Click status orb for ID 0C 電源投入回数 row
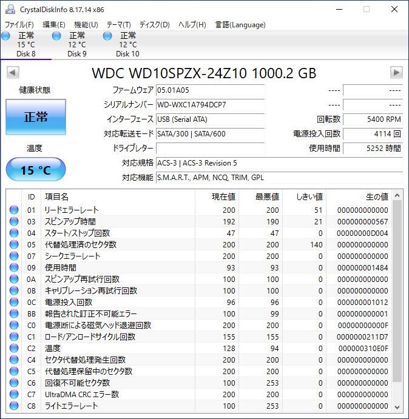This screenshot has width=409, height=419. click(x=14, y=302)
